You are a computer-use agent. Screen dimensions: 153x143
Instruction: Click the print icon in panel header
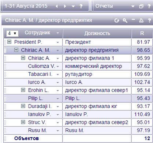(141, 20)
